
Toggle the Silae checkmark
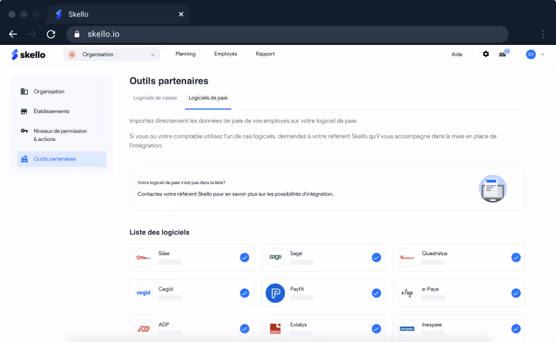[245, 258]
